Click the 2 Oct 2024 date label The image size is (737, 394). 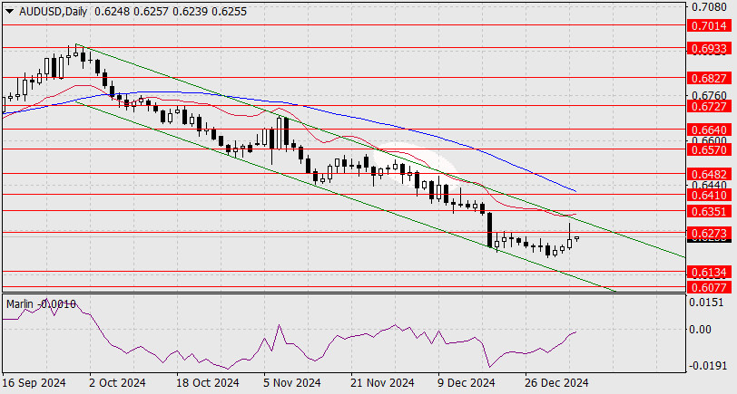point(117,383)
